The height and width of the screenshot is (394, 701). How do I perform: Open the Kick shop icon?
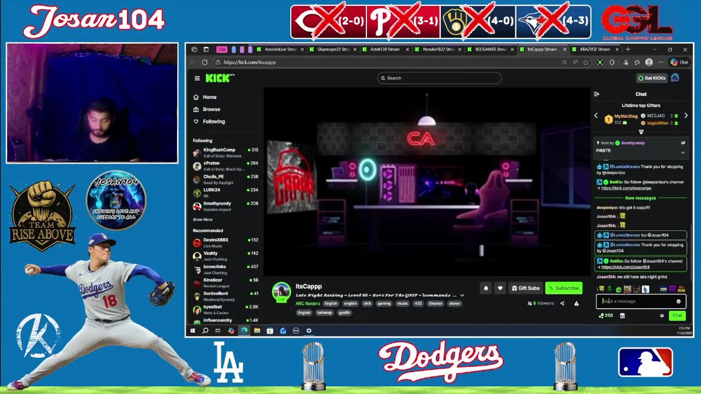click(x=622, y=316)
